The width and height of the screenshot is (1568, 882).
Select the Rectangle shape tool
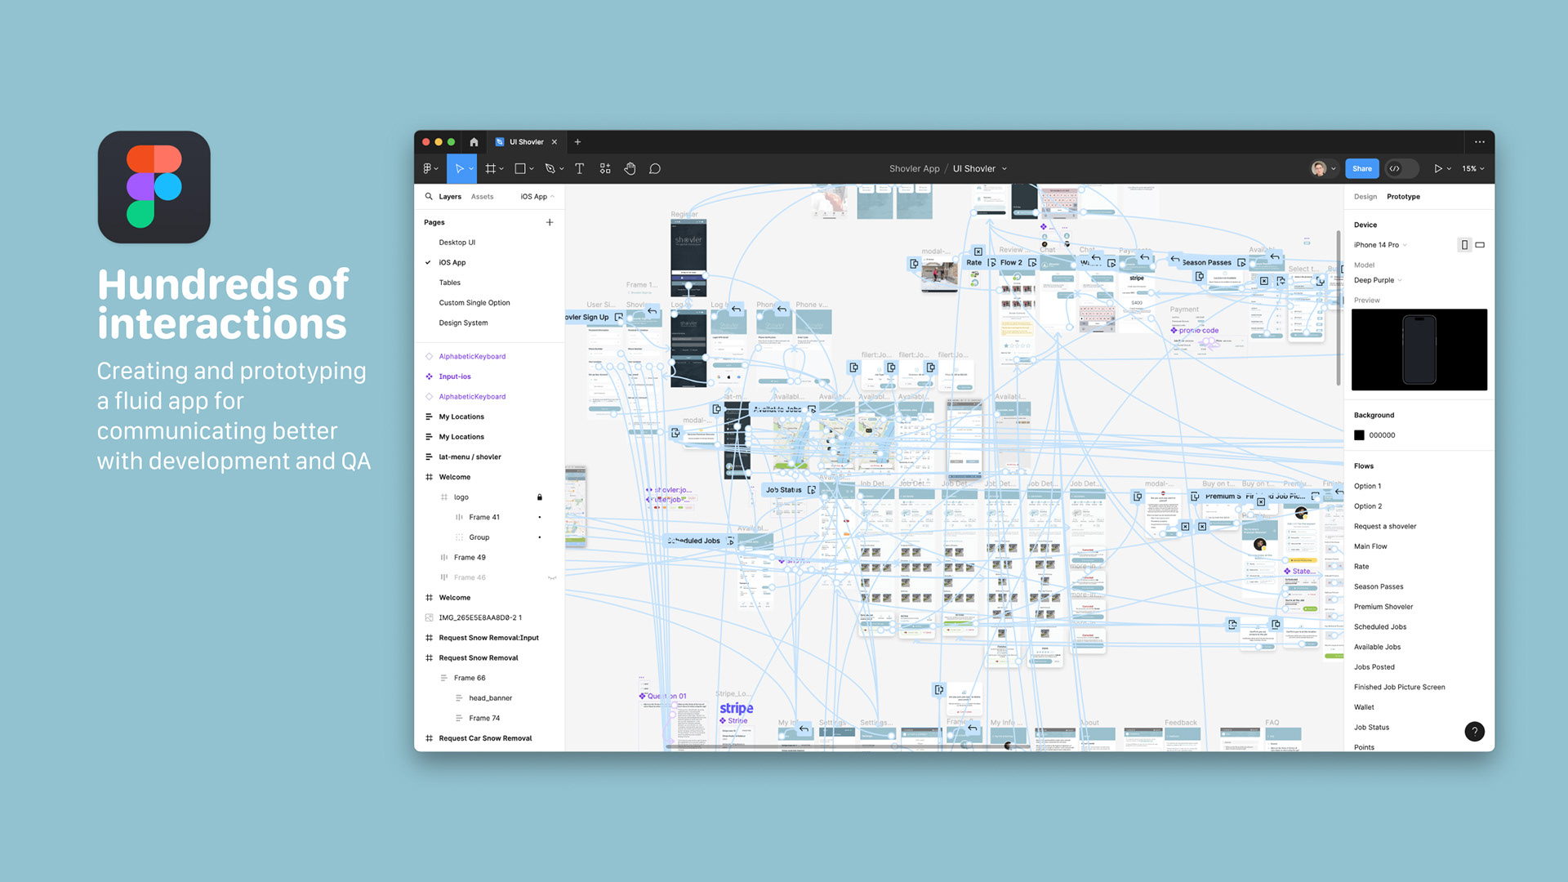click(x=520, y=169)
